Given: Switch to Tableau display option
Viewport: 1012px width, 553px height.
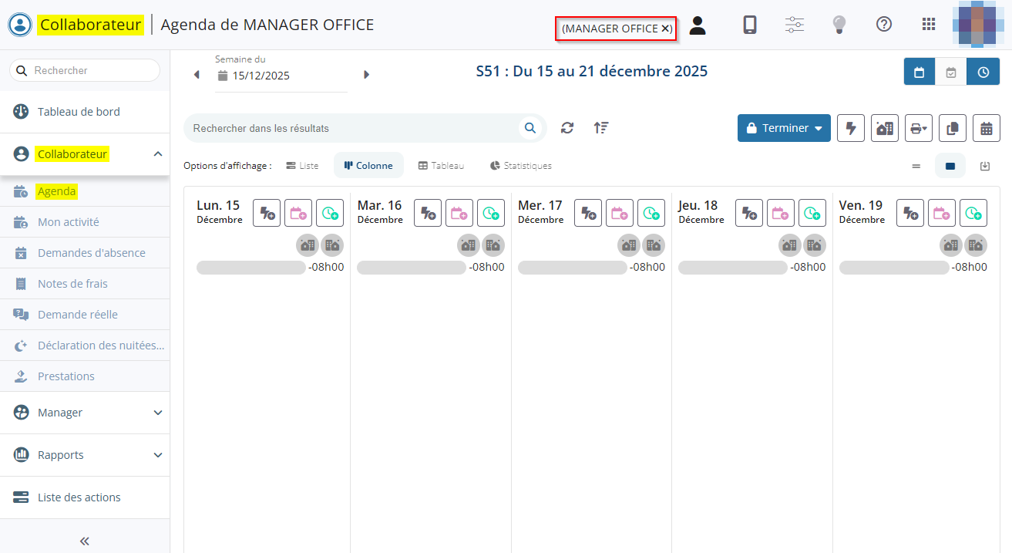Looking at the screenshot, I should tap(441, 166).
